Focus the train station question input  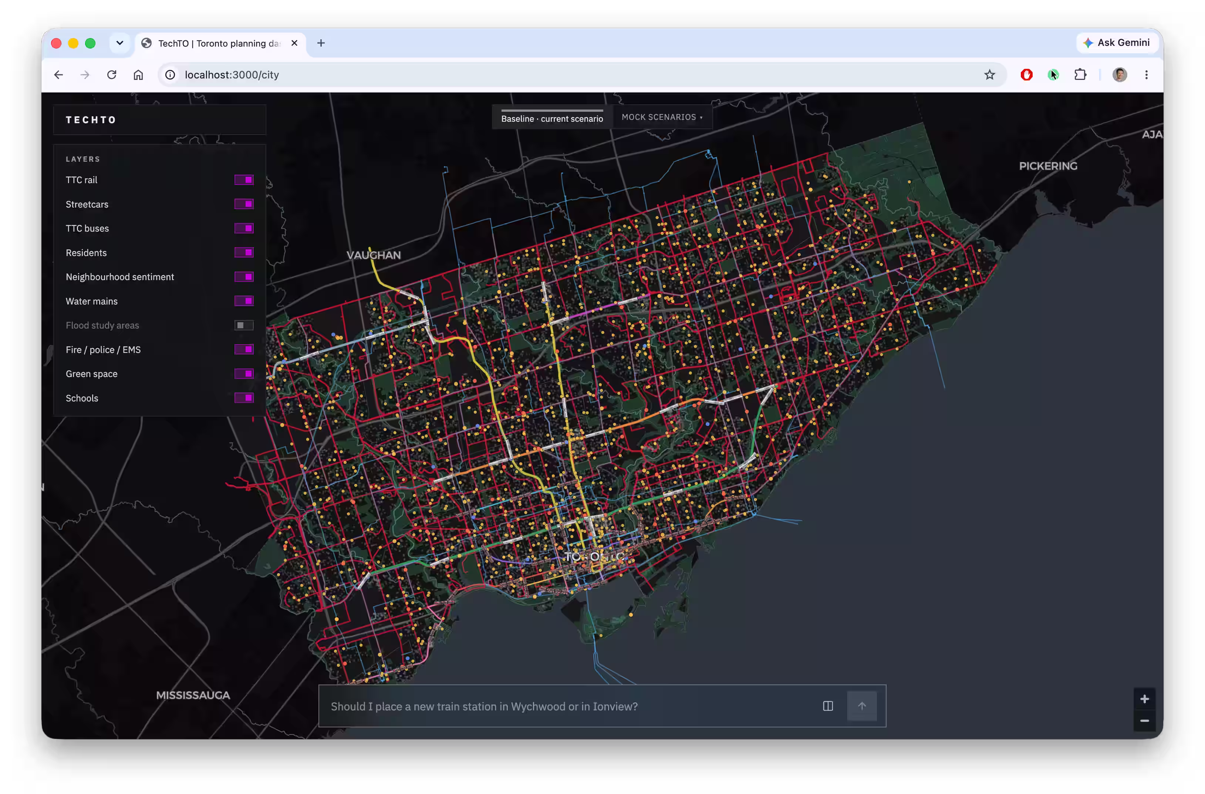(570, 706)
